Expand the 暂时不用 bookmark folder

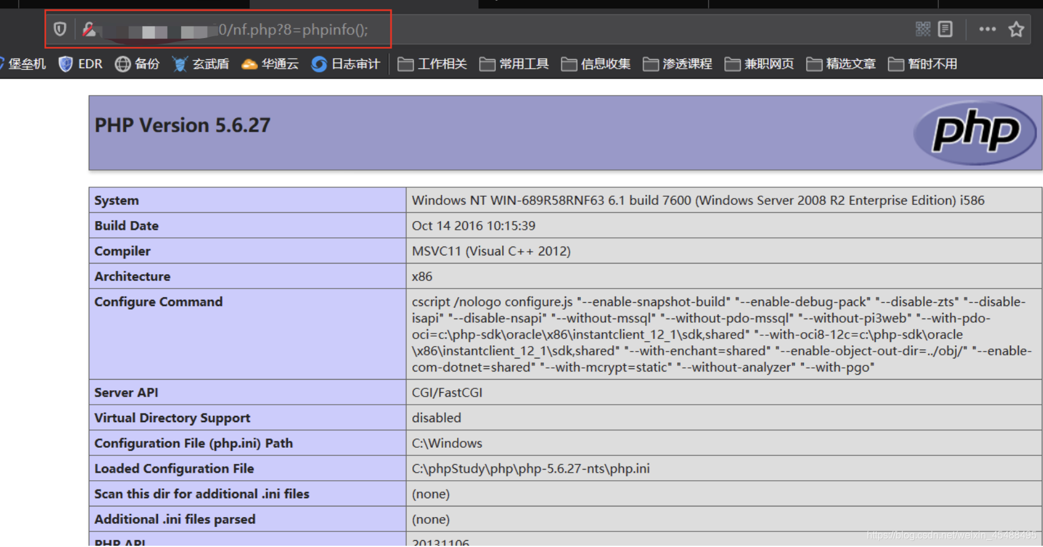[923, 64]
